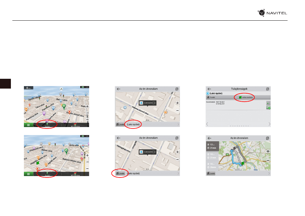Select the 12 km 21 min route option
Screen dimensions: 305x216
click(x=212, y=146)
